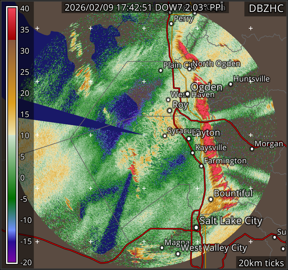Pick the Morgan city marker dot
The image size is (288, 270).
click(x=252, y=148)
